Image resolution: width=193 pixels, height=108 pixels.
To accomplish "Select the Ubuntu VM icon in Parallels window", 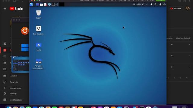I will [25, 31].
